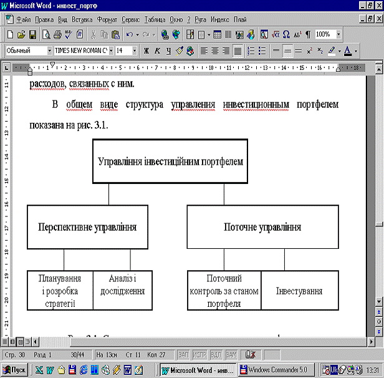Open the Таблица menu
The height and width of the screenshot is (378, 384).
(x=155, y=20)
